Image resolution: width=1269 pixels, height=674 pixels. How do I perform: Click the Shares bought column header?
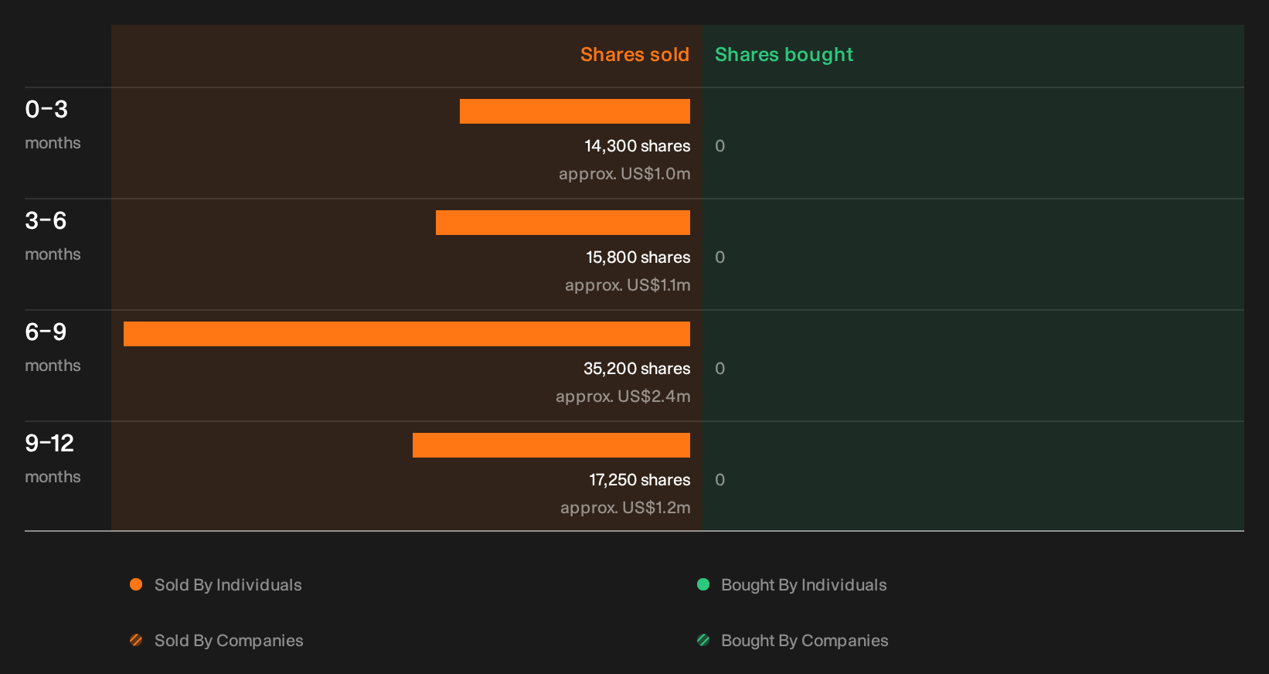click(784, 55)
